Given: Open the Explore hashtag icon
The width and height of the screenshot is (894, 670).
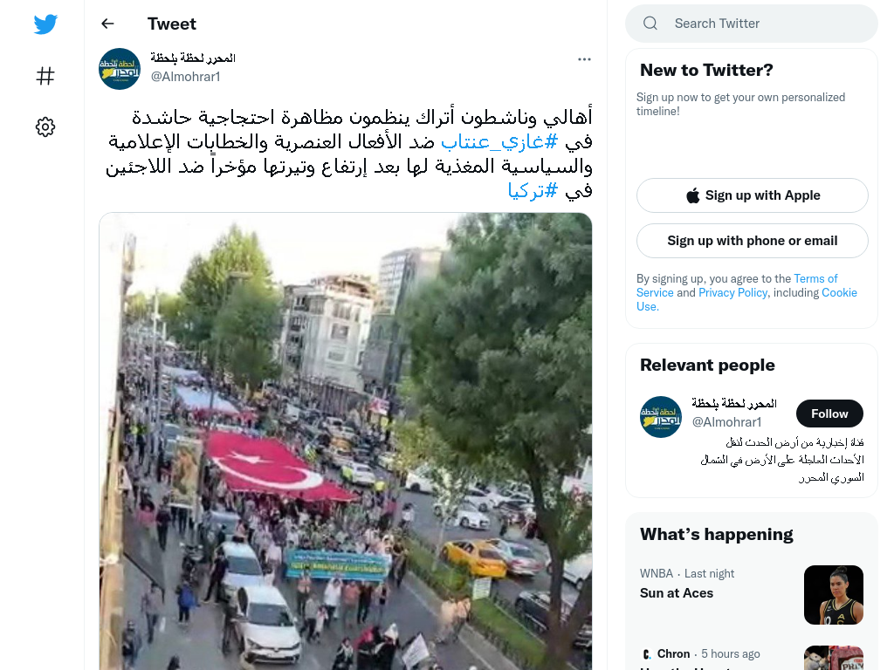Looking at the screenshot, I should tap(45, 76).
